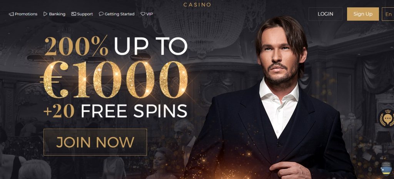The image size is (394, 179).
Task: Click the CASINO logo at top
Action: pyautogui.click(x=197, y=4)
